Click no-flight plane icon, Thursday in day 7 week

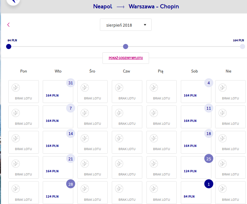(x=119, y=113)
